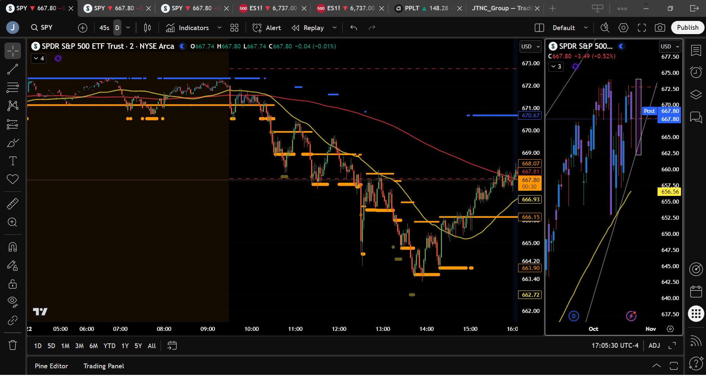706x376 pixels.
Task: Expand the right chart's indicator legend
Action: [x=556, y=66]
